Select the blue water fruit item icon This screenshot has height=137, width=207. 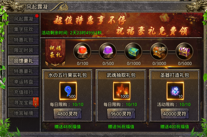68,91
